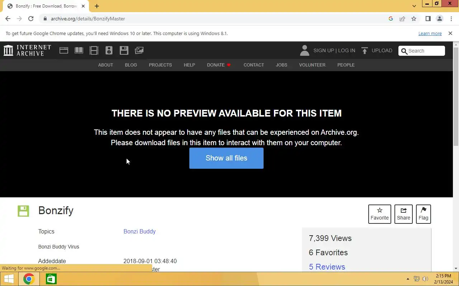This screenshot has width=459, height=286.
Task: Dismiss the Chrome update notification bar
Action: 450,33
